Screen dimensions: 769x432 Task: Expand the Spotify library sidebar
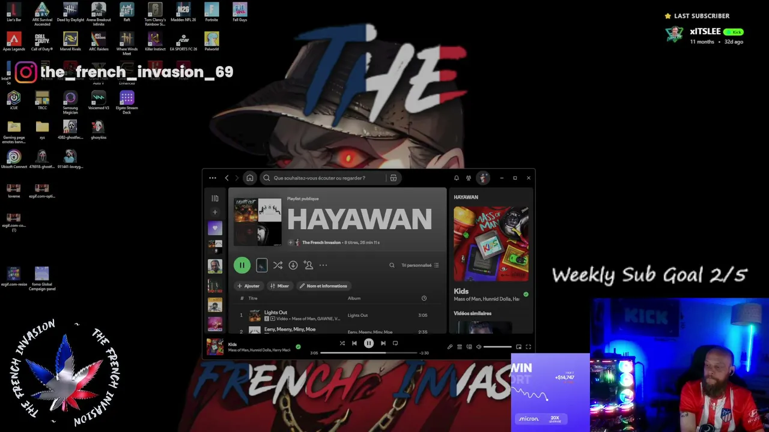[x=215, y=198]
